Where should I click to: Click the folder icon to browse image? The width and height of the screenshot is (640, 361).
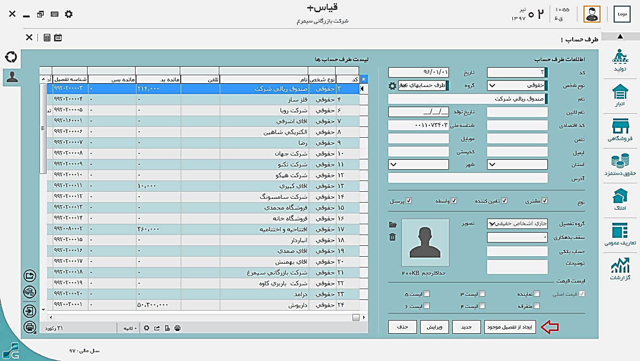click(x=392, y=225)
